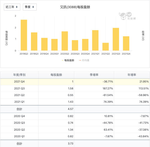150x147 pixels.
Task: Click the 2021Q4 bar in chart
Action: click(126, 43)
